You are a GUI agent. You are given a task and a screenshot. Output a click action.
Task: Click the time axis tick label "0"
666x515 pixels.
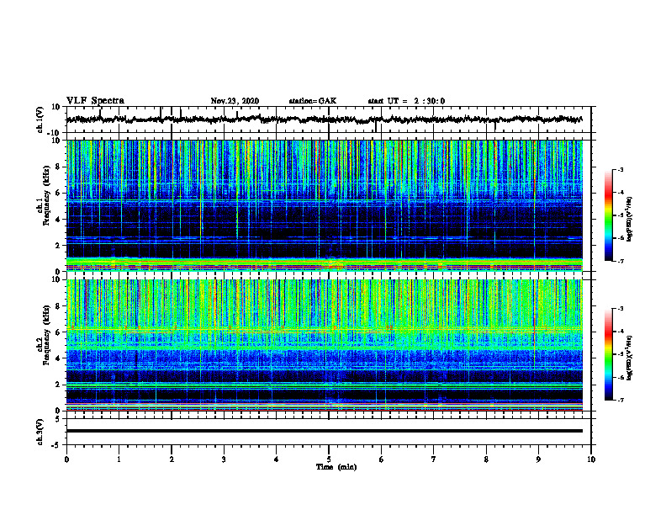click(66, 459)
